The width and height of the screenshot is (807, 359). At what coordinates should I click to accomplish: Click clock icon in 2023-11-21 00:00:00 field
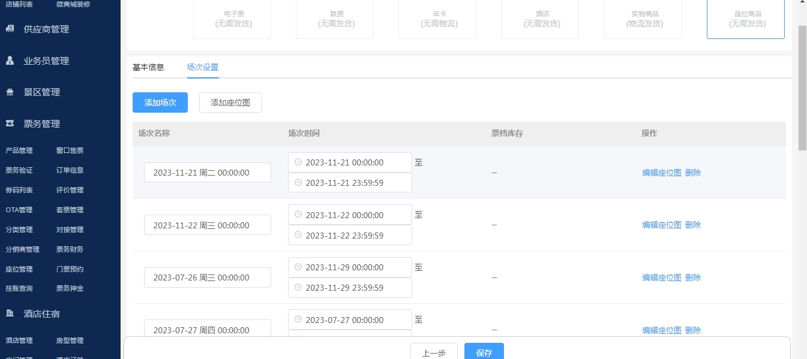pyautogui.click(x=298, y=162)
